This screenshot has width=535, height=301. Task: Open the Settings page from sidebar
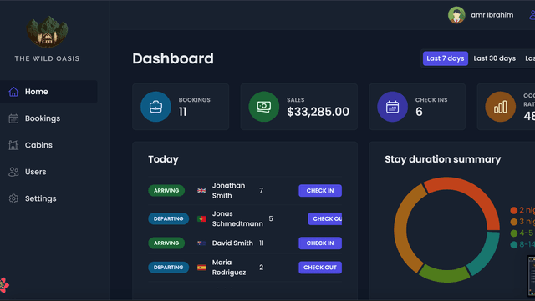(48, 198)
